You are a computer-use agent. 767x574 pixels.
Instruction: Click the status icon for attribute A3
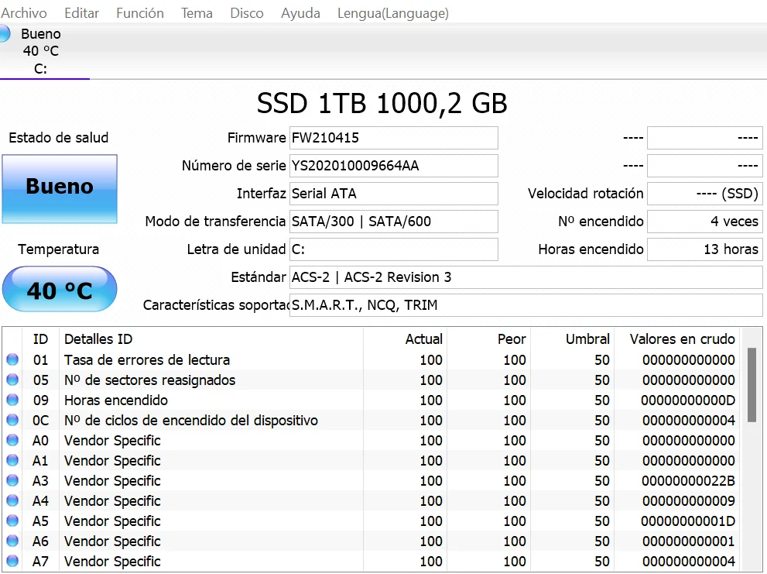tap(12, 480)
